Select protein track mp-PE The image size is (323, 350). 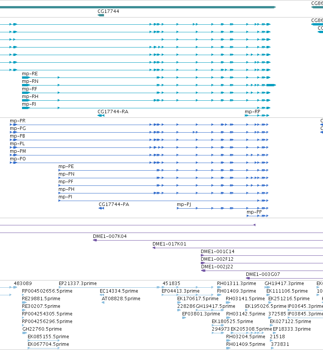click(163, 170)
